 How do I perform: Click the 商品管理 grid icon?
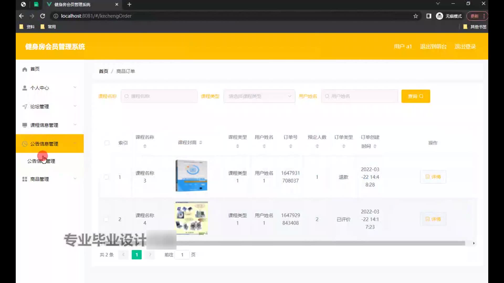pos(25,179)
